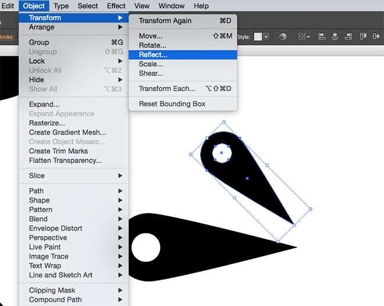Expand the Perspective submenu

pos(74,237)
